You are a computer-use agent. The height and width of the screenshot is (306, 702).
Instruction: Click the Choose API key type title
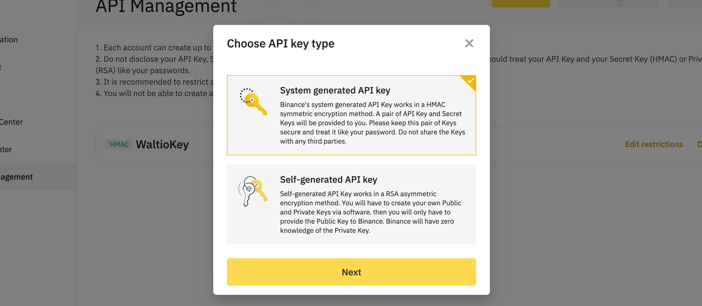pyautogui.click(x=281, y=44)
